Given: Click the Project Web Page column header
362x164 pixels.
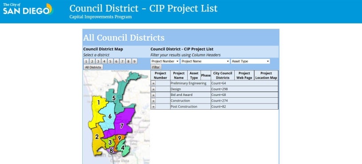Looking at the screenshot, I should pyautogui.click(x=244, y=76).
